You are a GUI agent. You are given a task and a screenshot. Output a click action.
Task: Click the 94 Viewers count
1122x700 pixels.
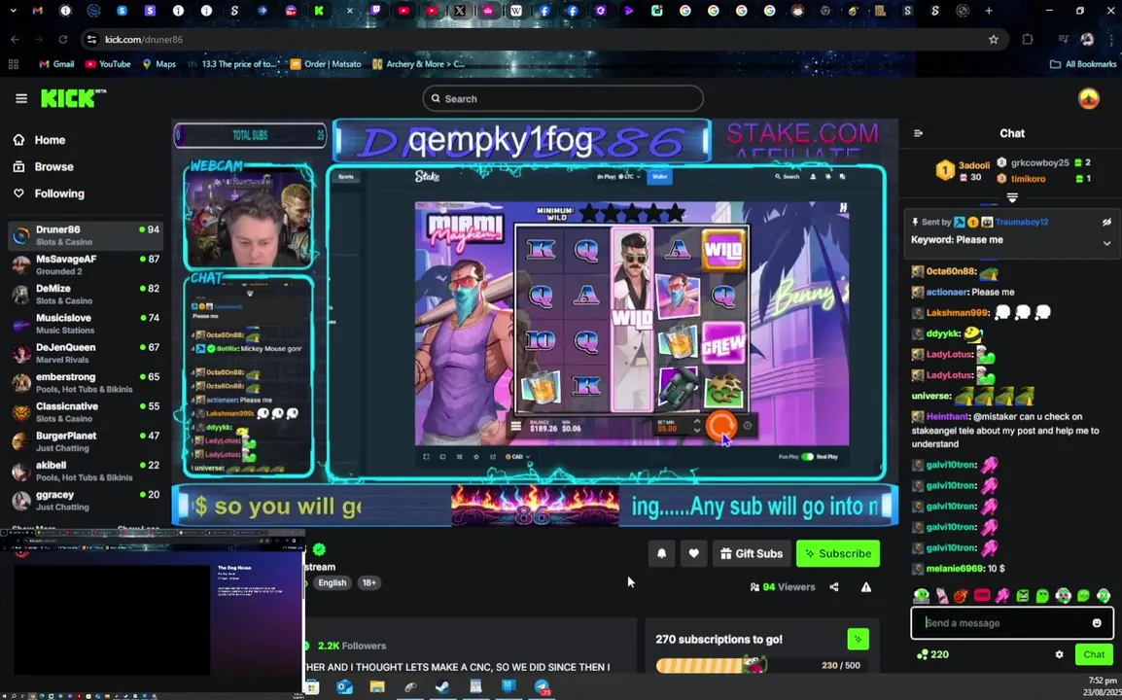782,587
